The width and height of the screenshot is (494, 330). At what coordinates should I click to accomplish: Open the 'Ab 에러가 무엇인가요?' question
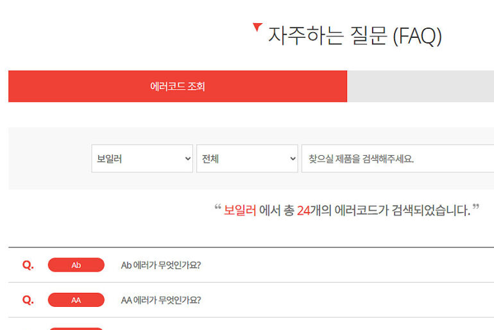point(160,265)
